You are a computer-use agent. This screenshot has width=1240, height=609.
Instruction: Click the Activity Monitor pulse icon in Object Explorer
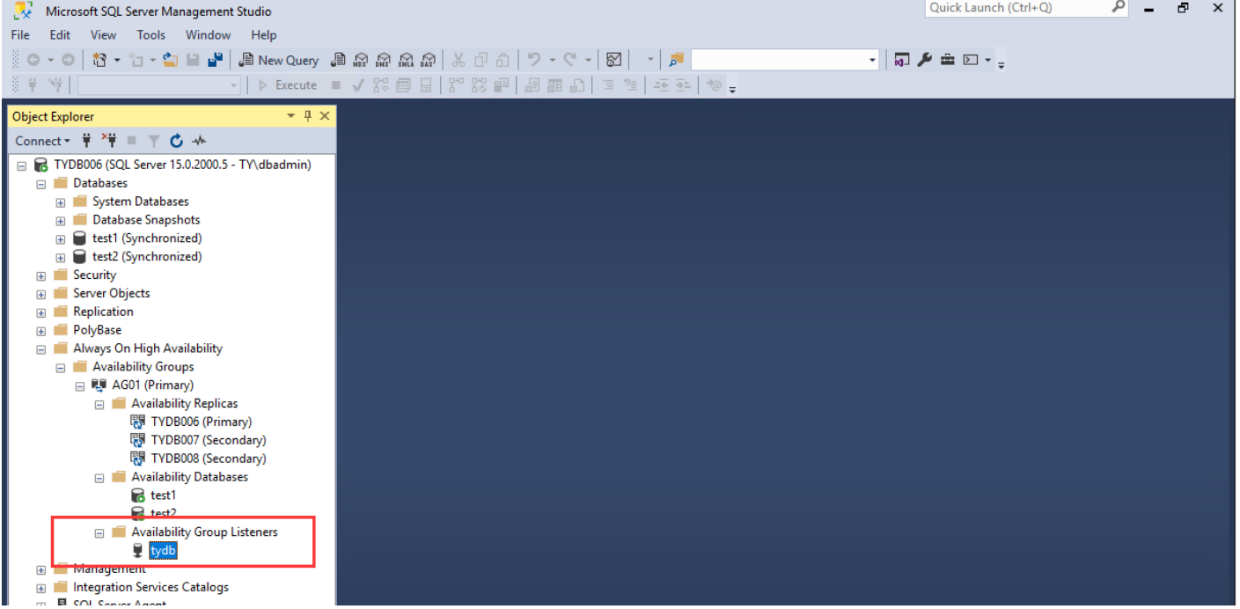tap(200, 141)
